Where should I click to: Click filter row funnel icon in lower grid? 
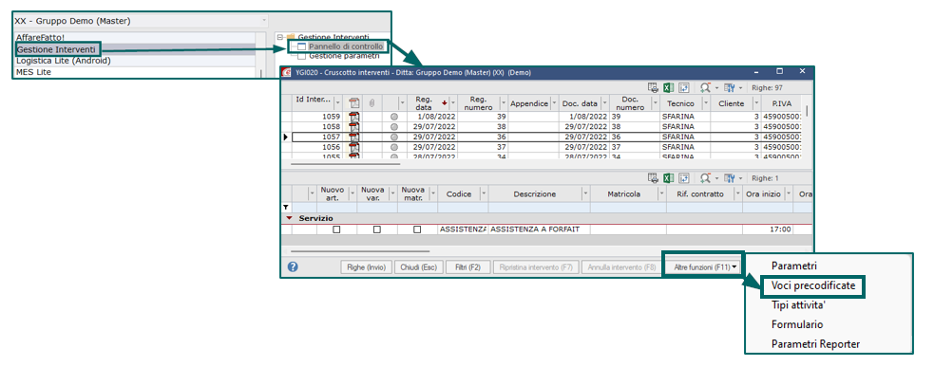[286, 207]
